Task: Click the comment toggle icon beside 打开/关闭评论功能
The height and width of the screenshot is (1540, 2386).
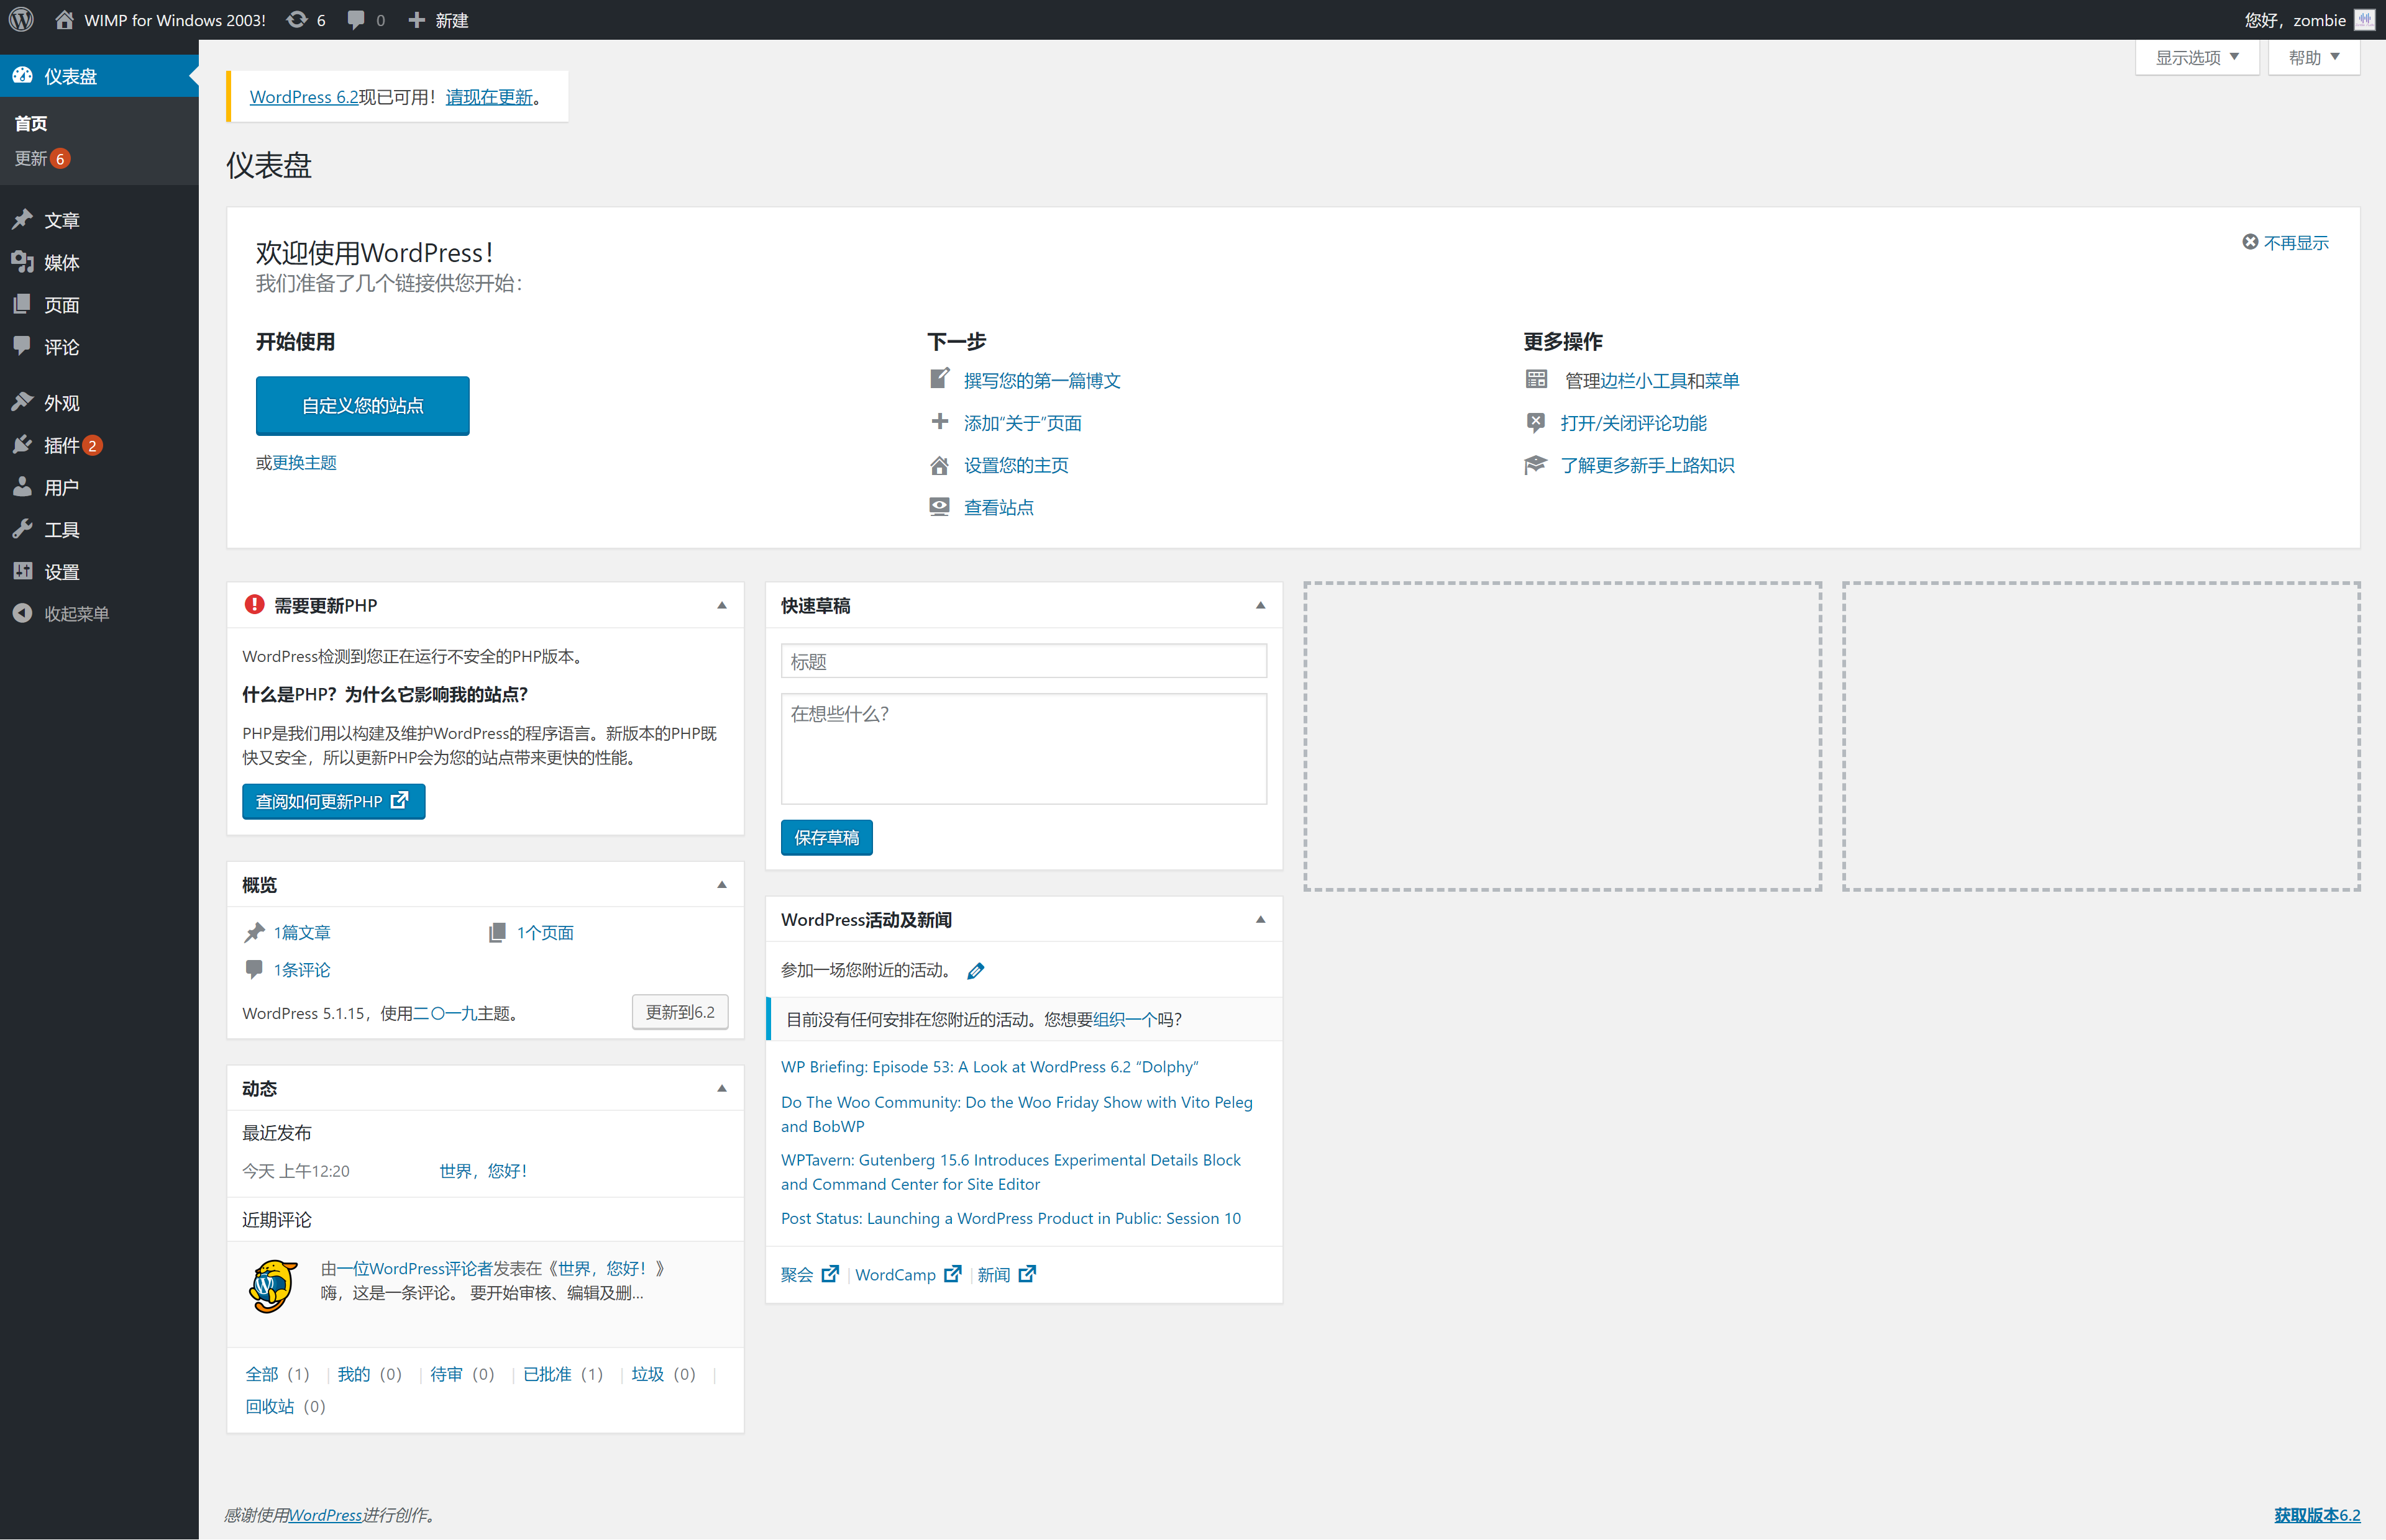Action: point(1535,422)
